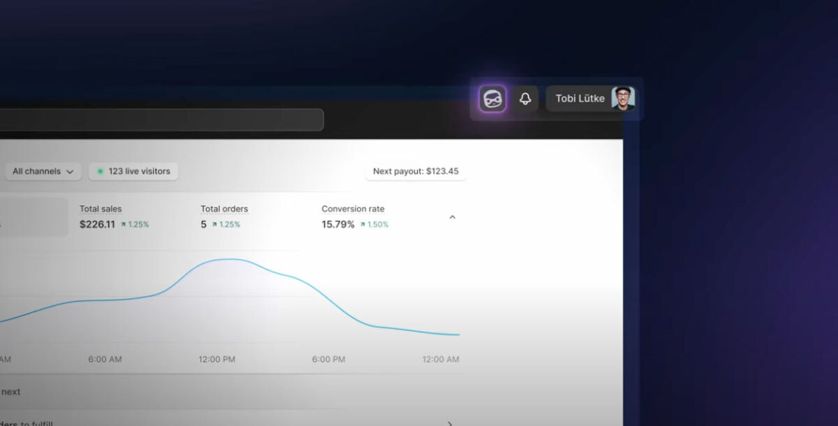Click the green live visitors status dot

coord(101,172)
